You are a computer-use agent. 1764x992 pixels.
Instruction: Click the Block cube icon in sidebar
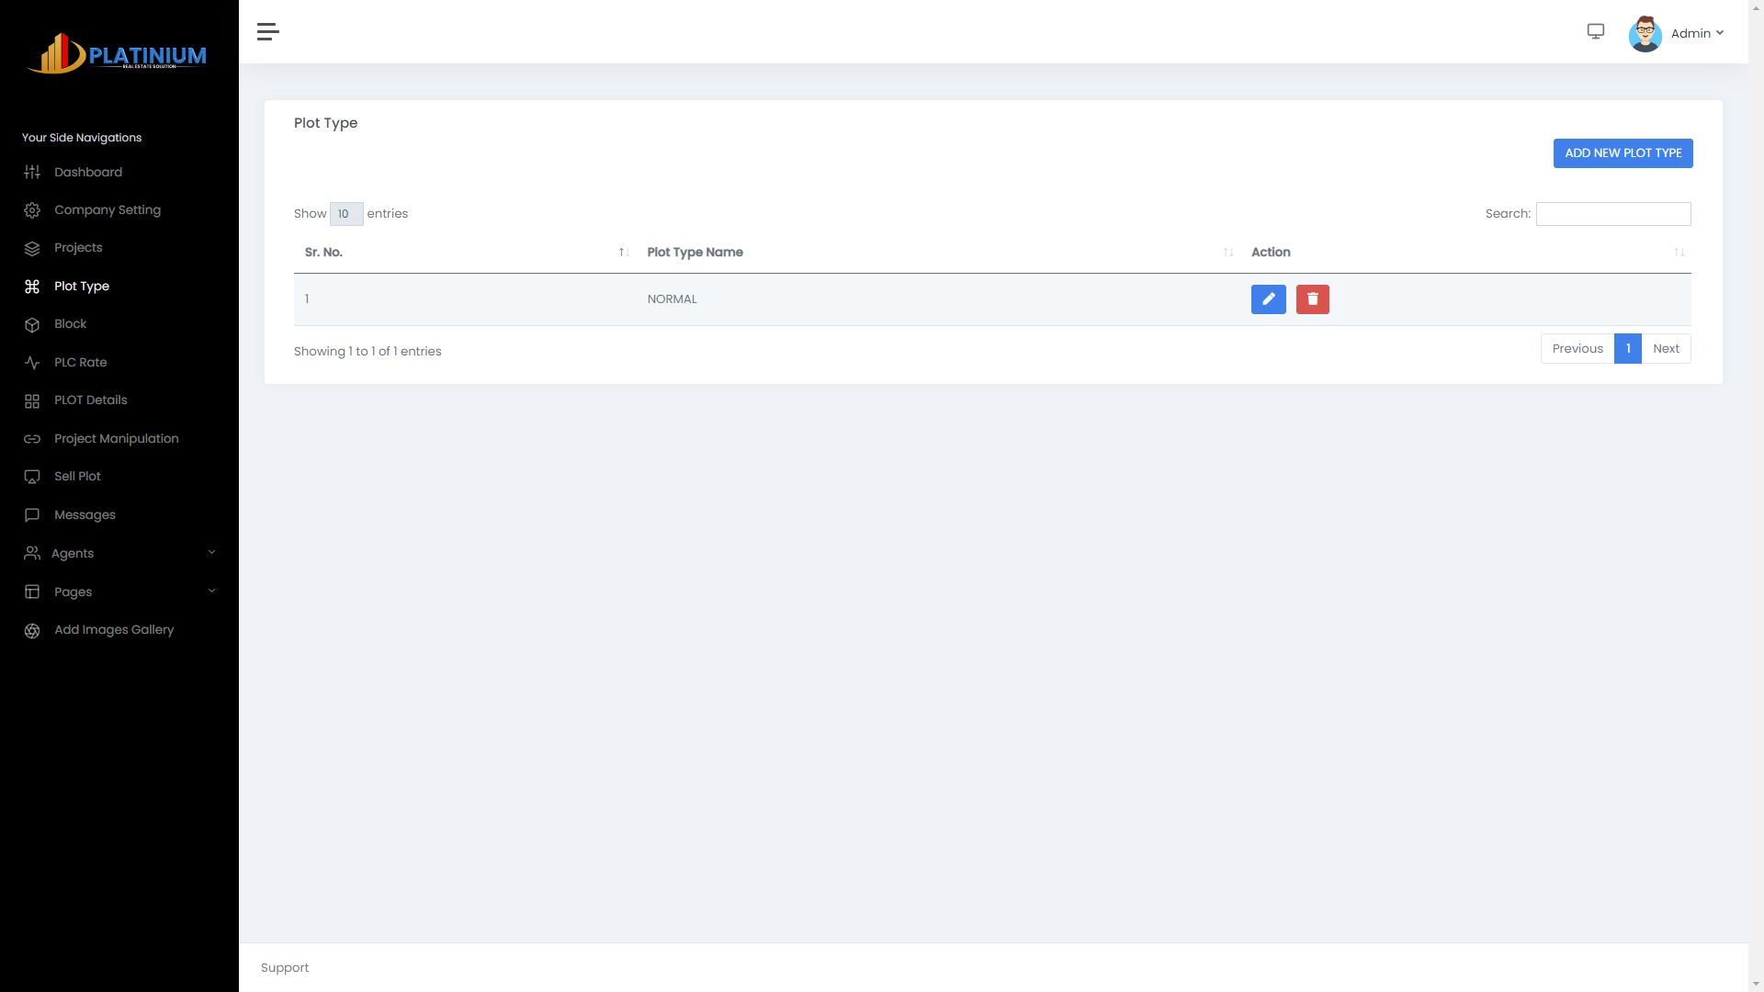pyautogui.click(x=32, y=324)
